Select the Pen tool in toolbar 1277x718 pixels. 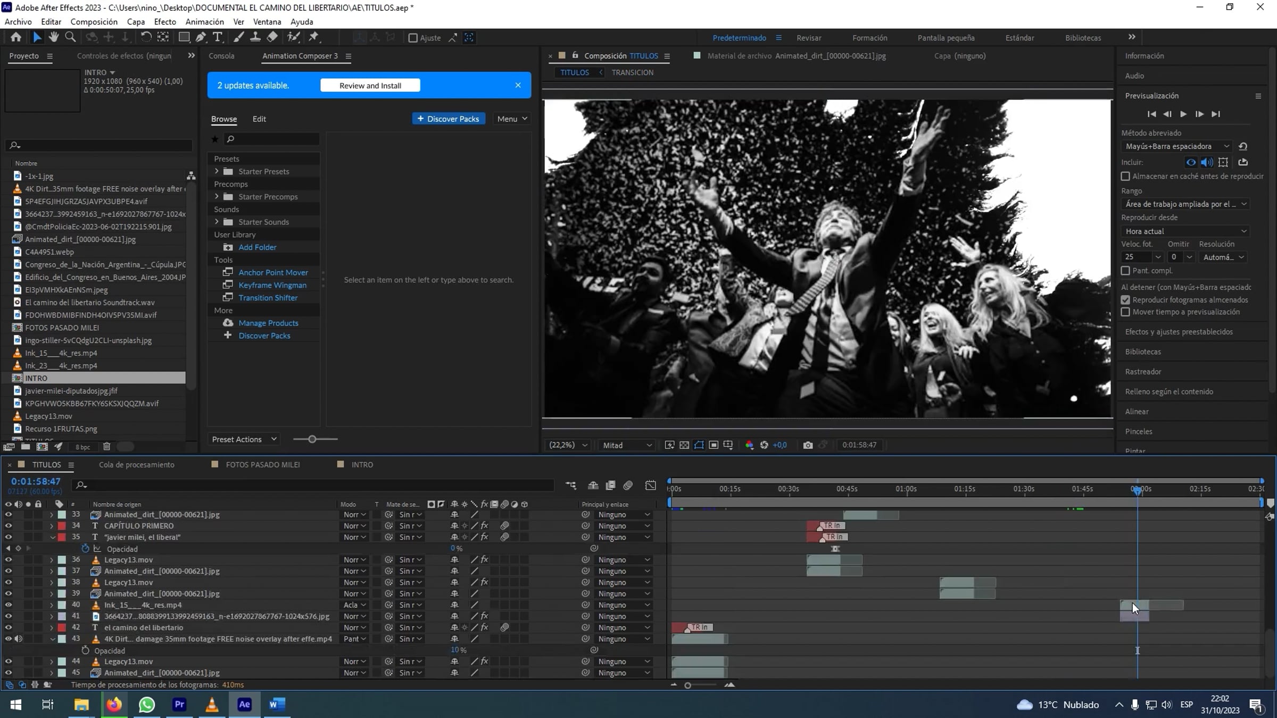pos(201,37)
